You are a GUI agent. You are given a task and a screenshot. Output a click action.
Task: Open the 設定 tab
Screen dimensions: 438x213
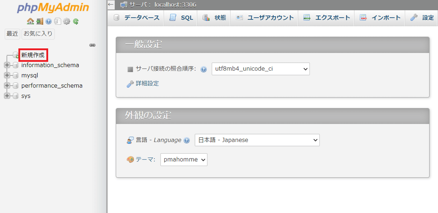point(422,18)
